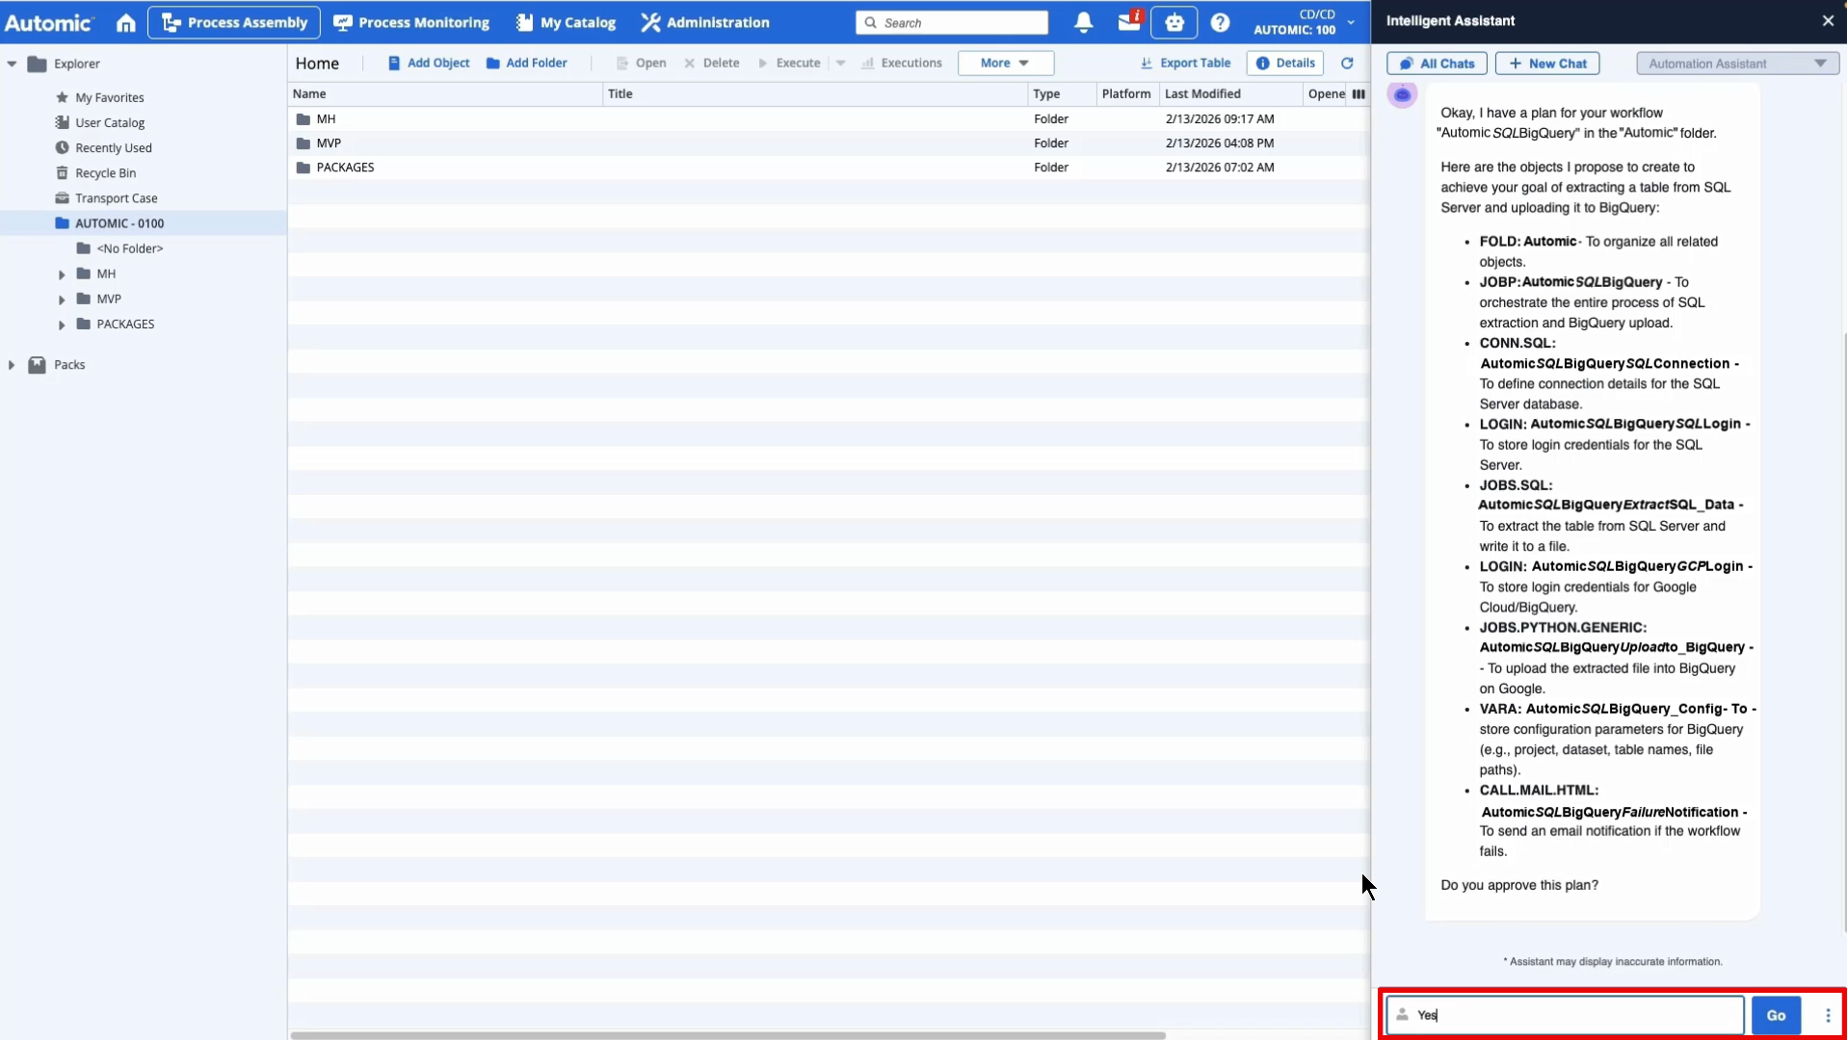The image size is (1847, 1040).
Task: Switch to the Administration tab
Action: pos(705,22)
